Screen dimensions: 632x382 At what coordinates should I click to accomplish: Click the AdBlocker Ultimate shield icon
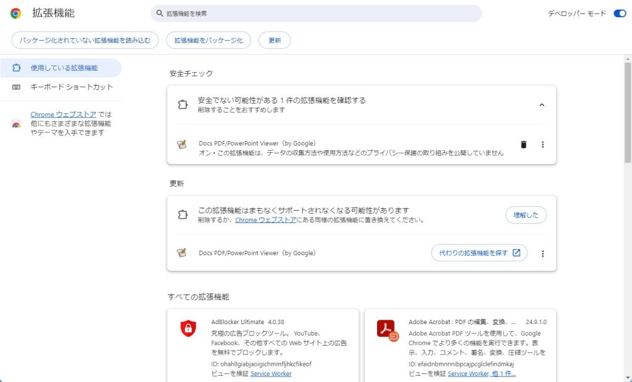188,328
